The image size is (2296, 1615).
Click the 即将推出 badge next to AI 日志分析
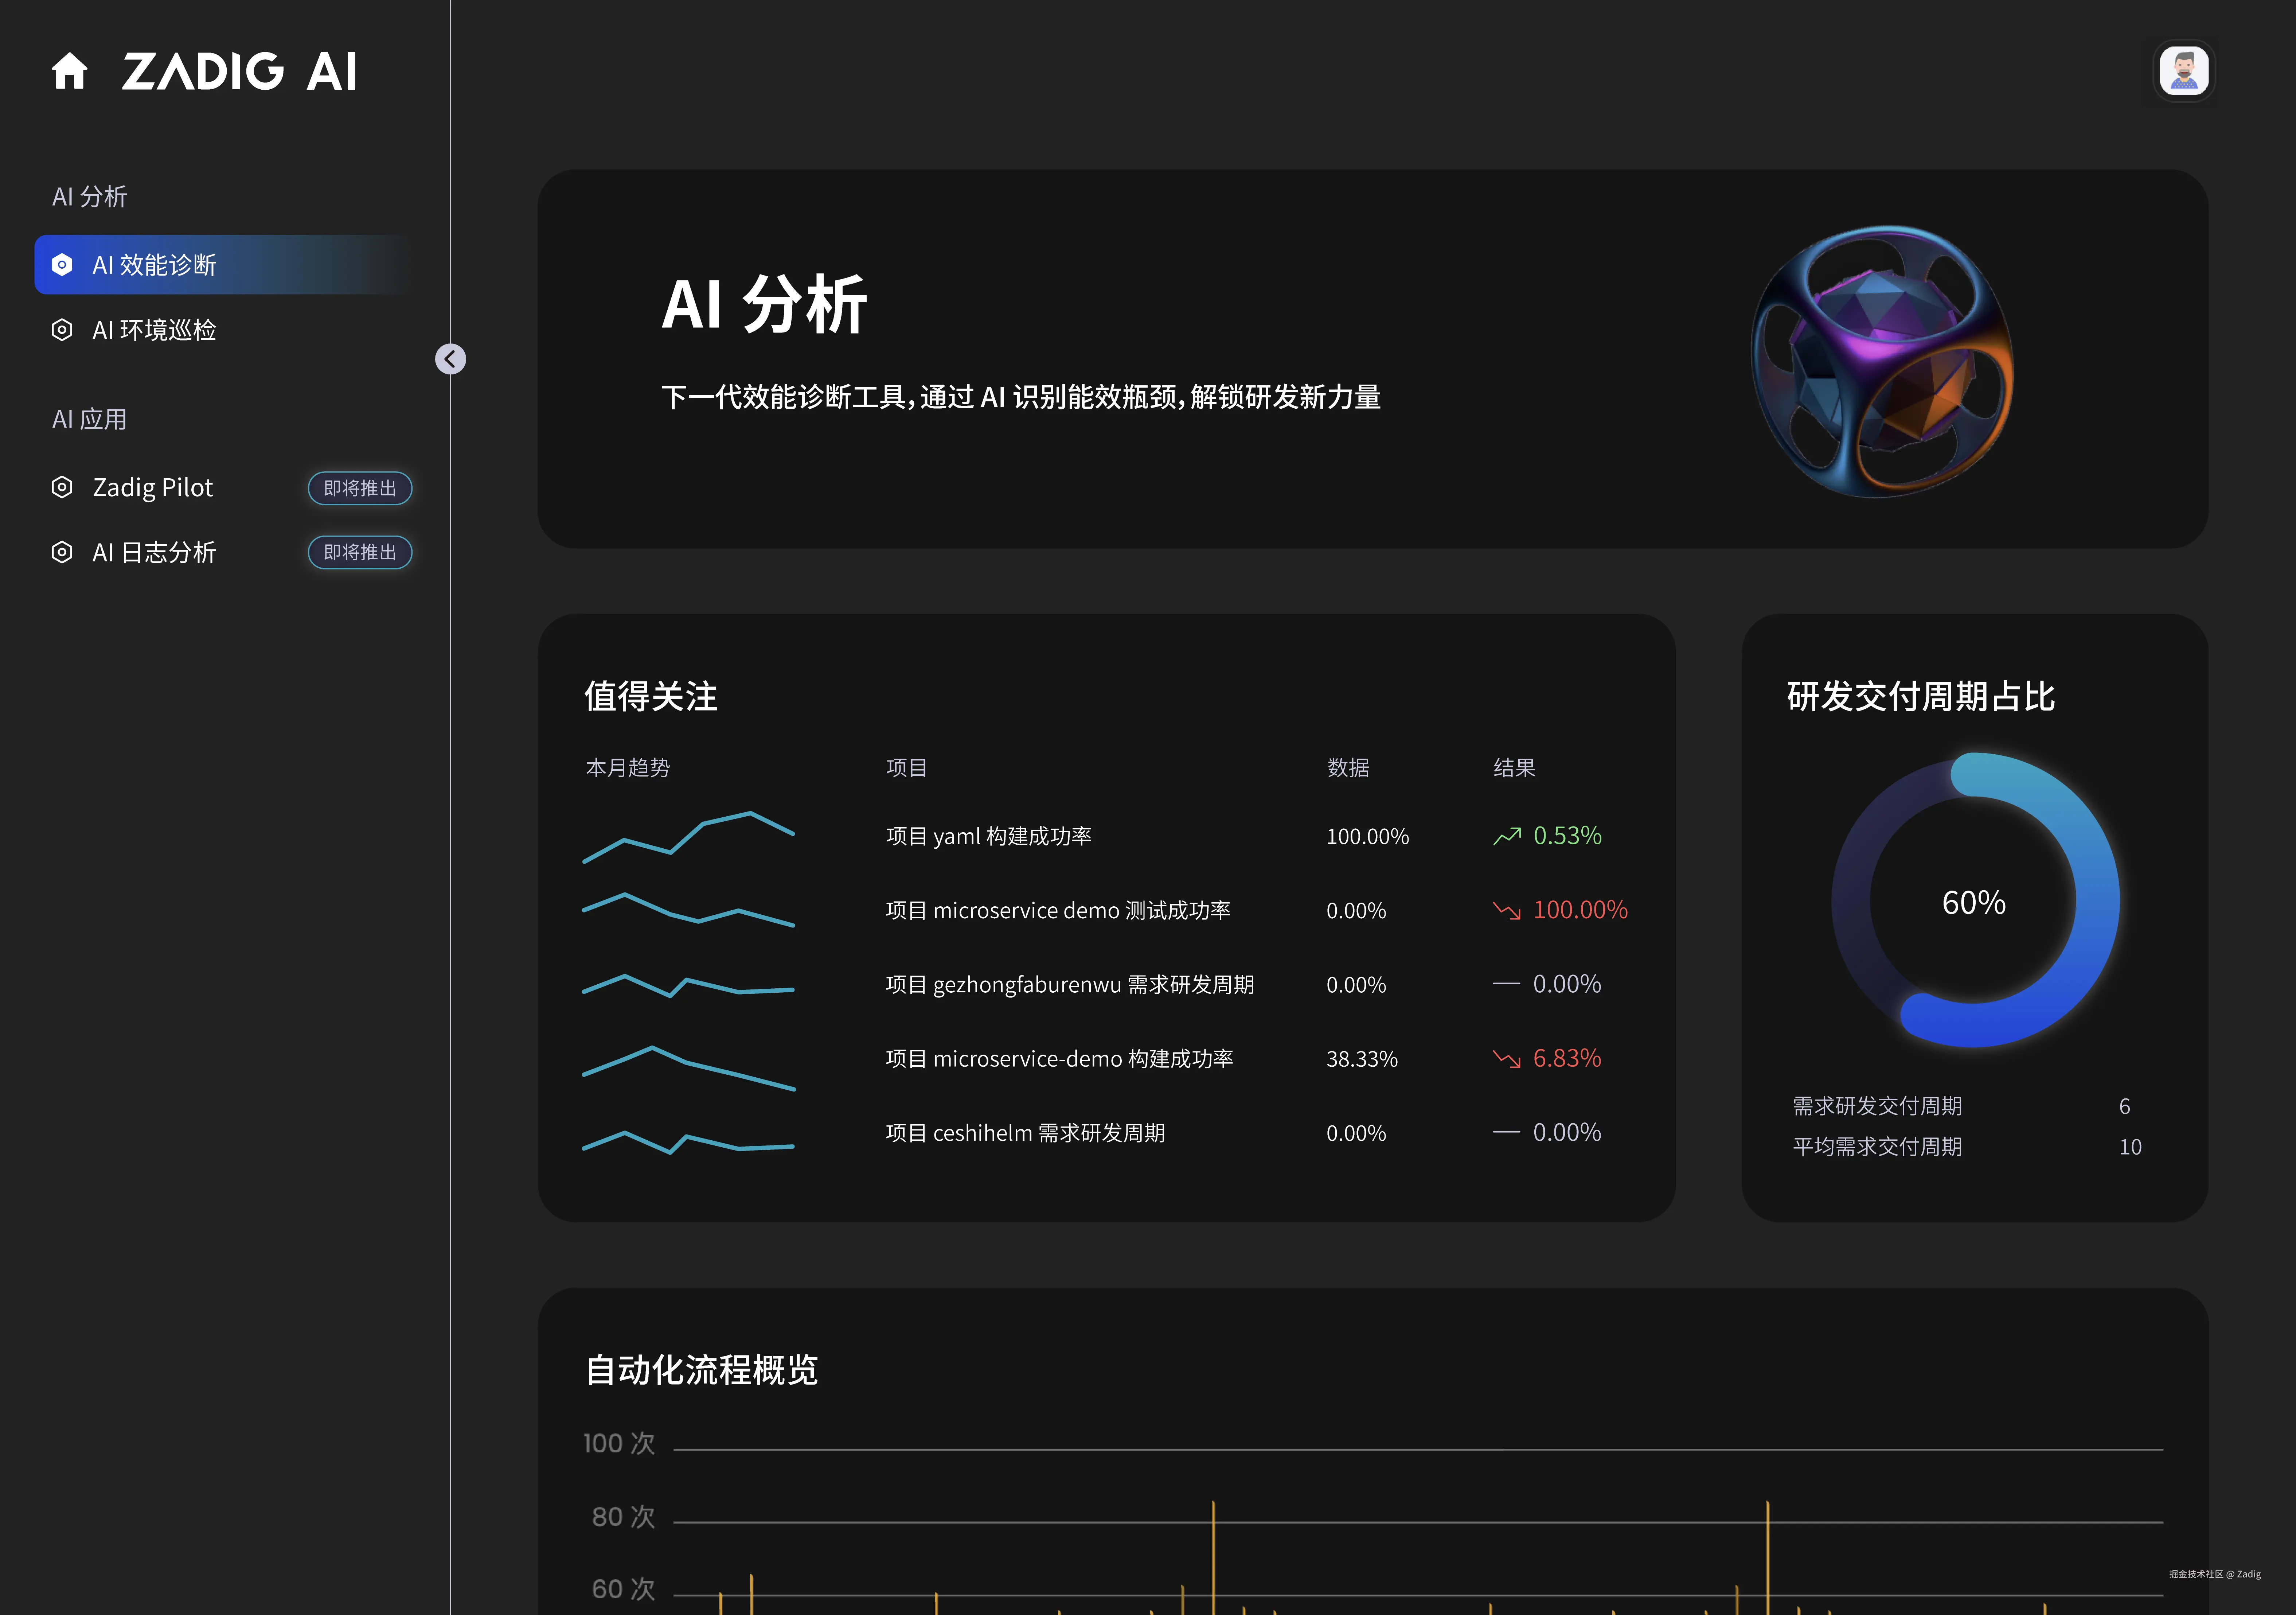pyautogui.click(x=360, y=552)
